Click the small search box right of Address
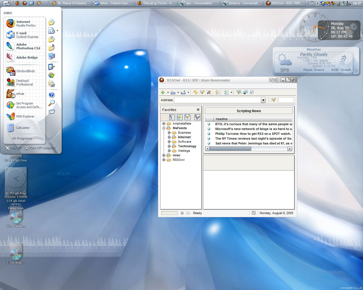This screenshot has width=363, height=290. pos(286,100)
